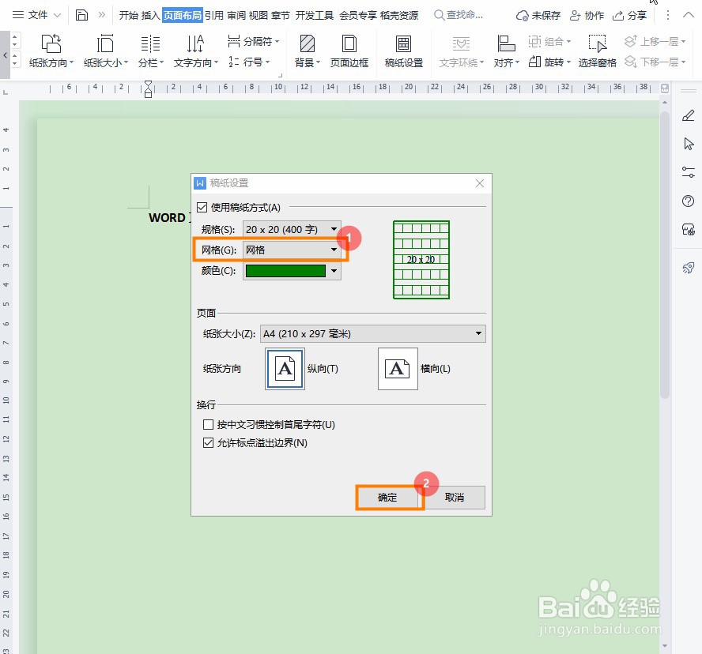
Task: Open the 纸张方向 paper orientation tool
Action: (51, 51)
